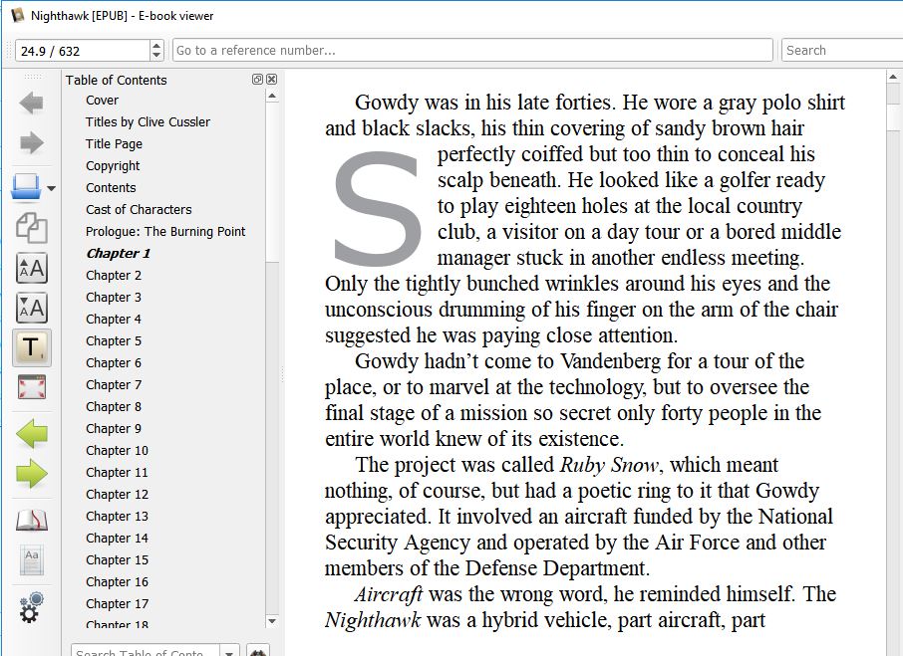Go to the next page with green arrow
The width and height of the screenshot is (903, 656).
point(31,474)
